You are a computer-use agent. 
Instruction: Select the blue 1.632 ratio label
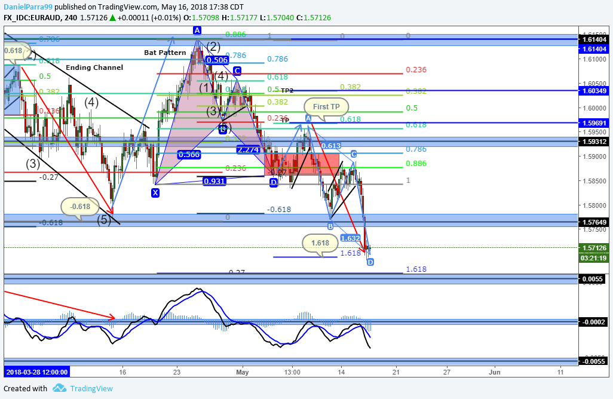[x=350, y=238]
